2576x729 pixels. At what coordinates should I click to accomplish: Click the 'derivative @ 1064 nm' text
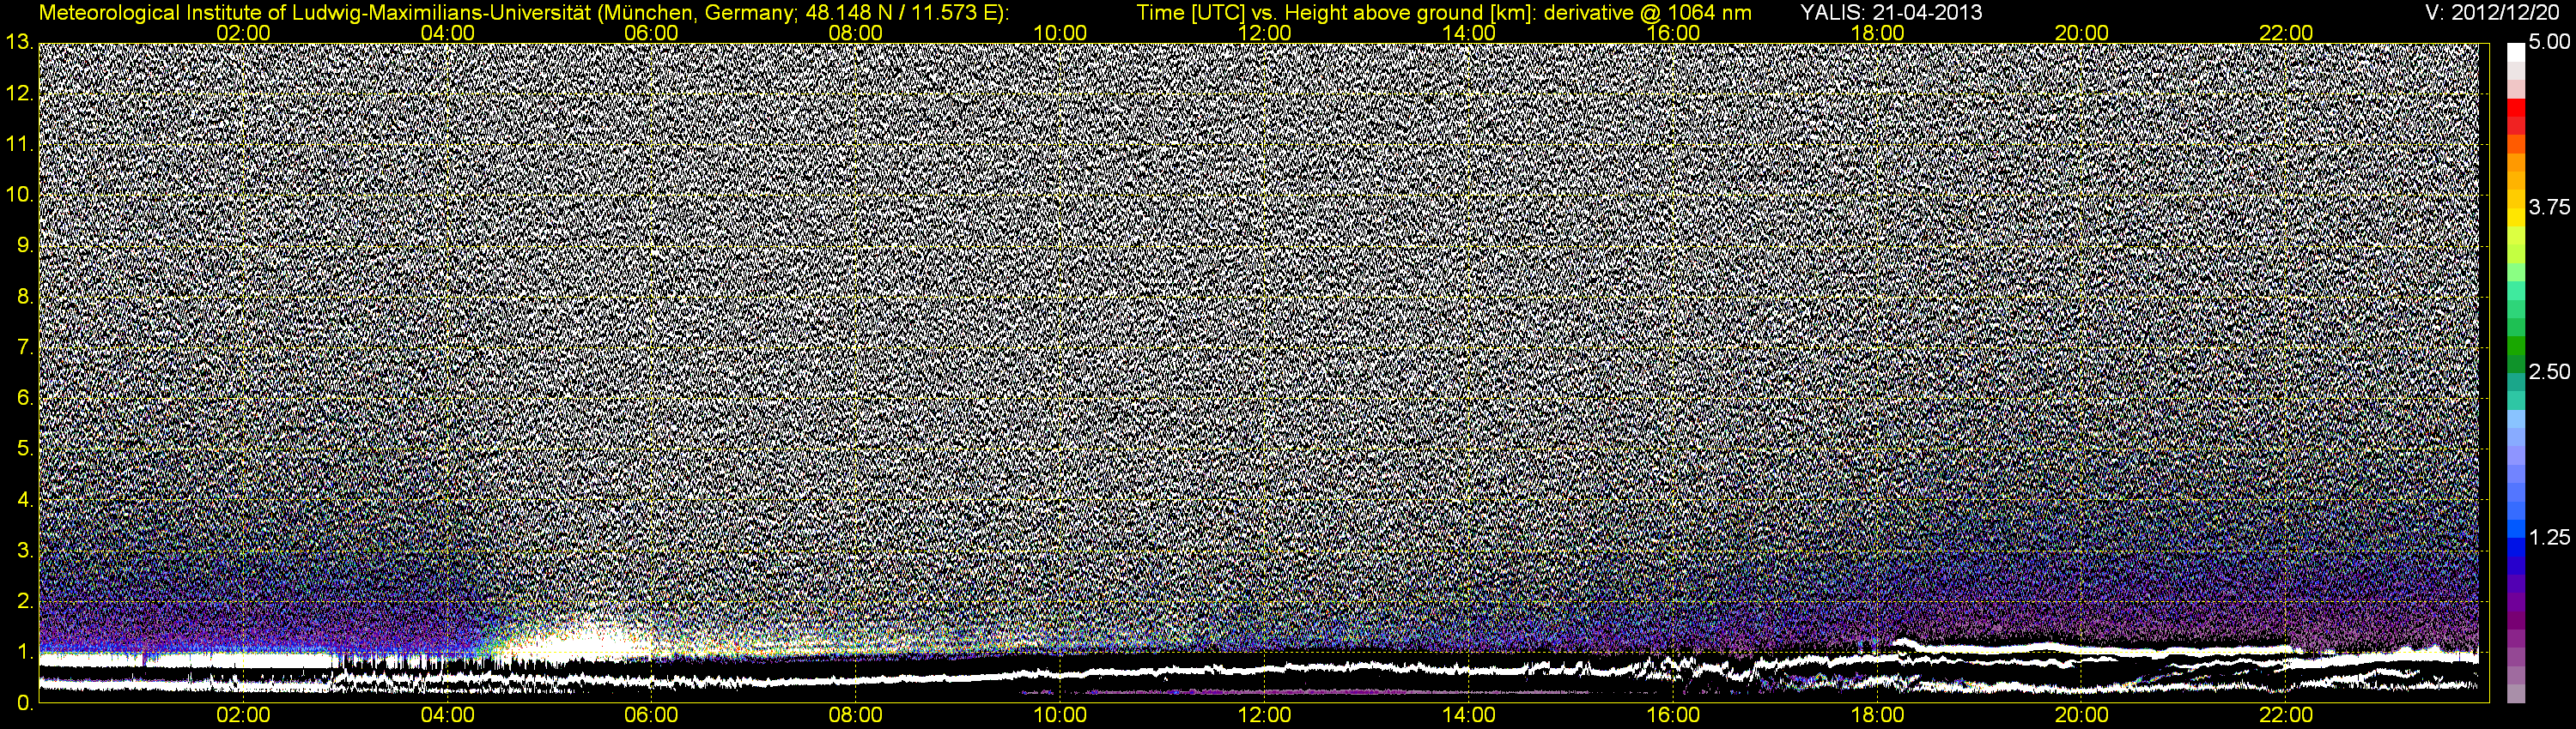pyautogui.click(x=1648, y=13)
